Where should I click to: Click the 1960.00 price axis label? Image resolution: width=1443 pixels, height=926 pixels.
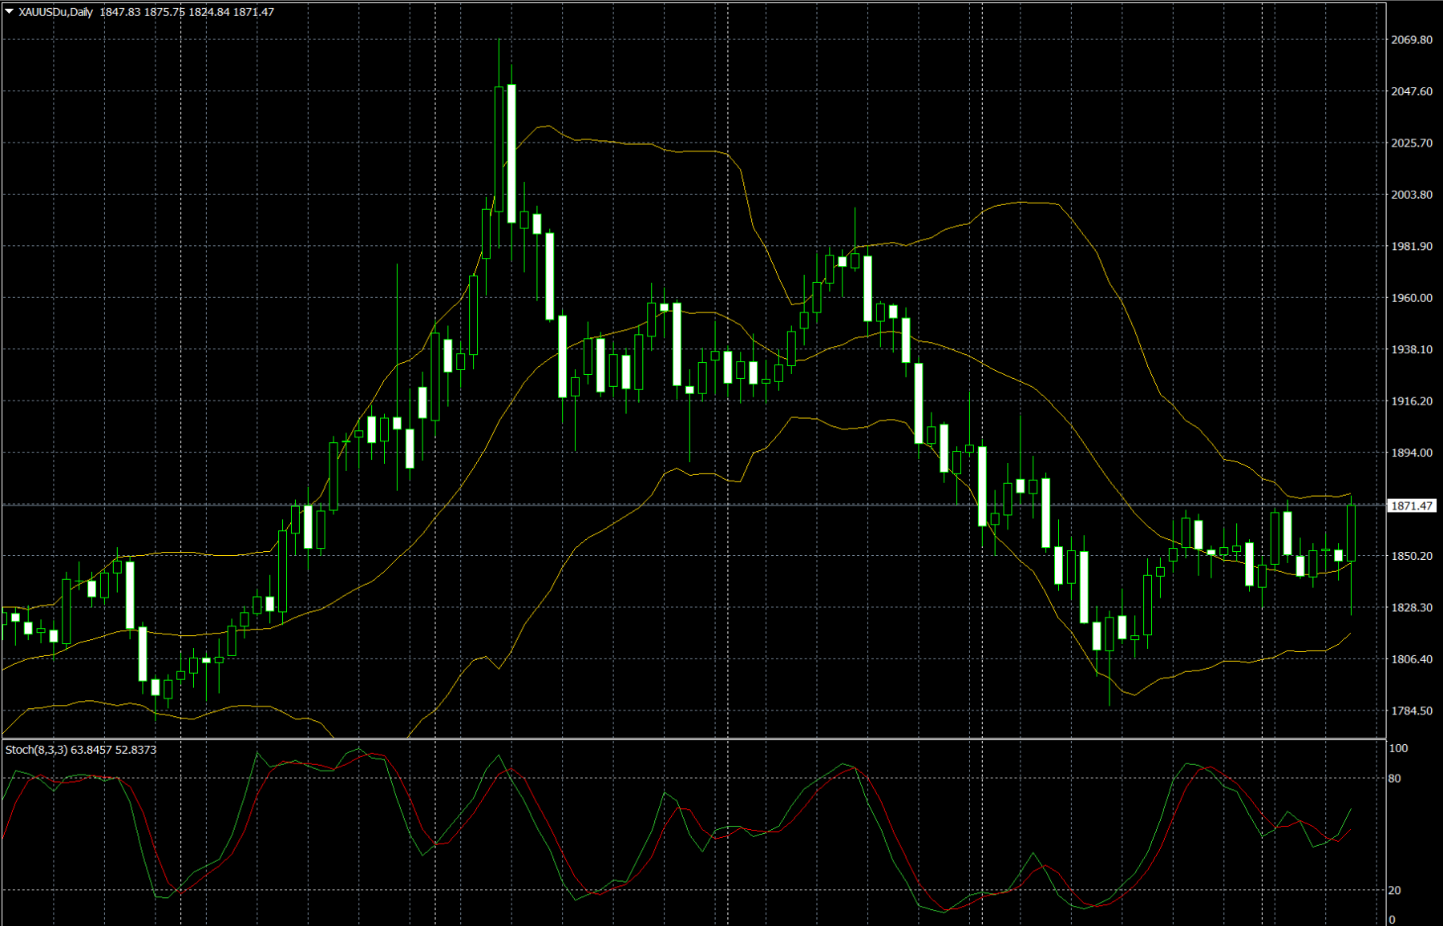pyautogui.click(x=1412, y=298)
